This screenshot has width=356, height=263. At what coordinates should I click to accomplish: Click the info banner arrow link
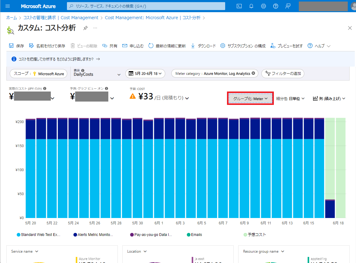98,59
